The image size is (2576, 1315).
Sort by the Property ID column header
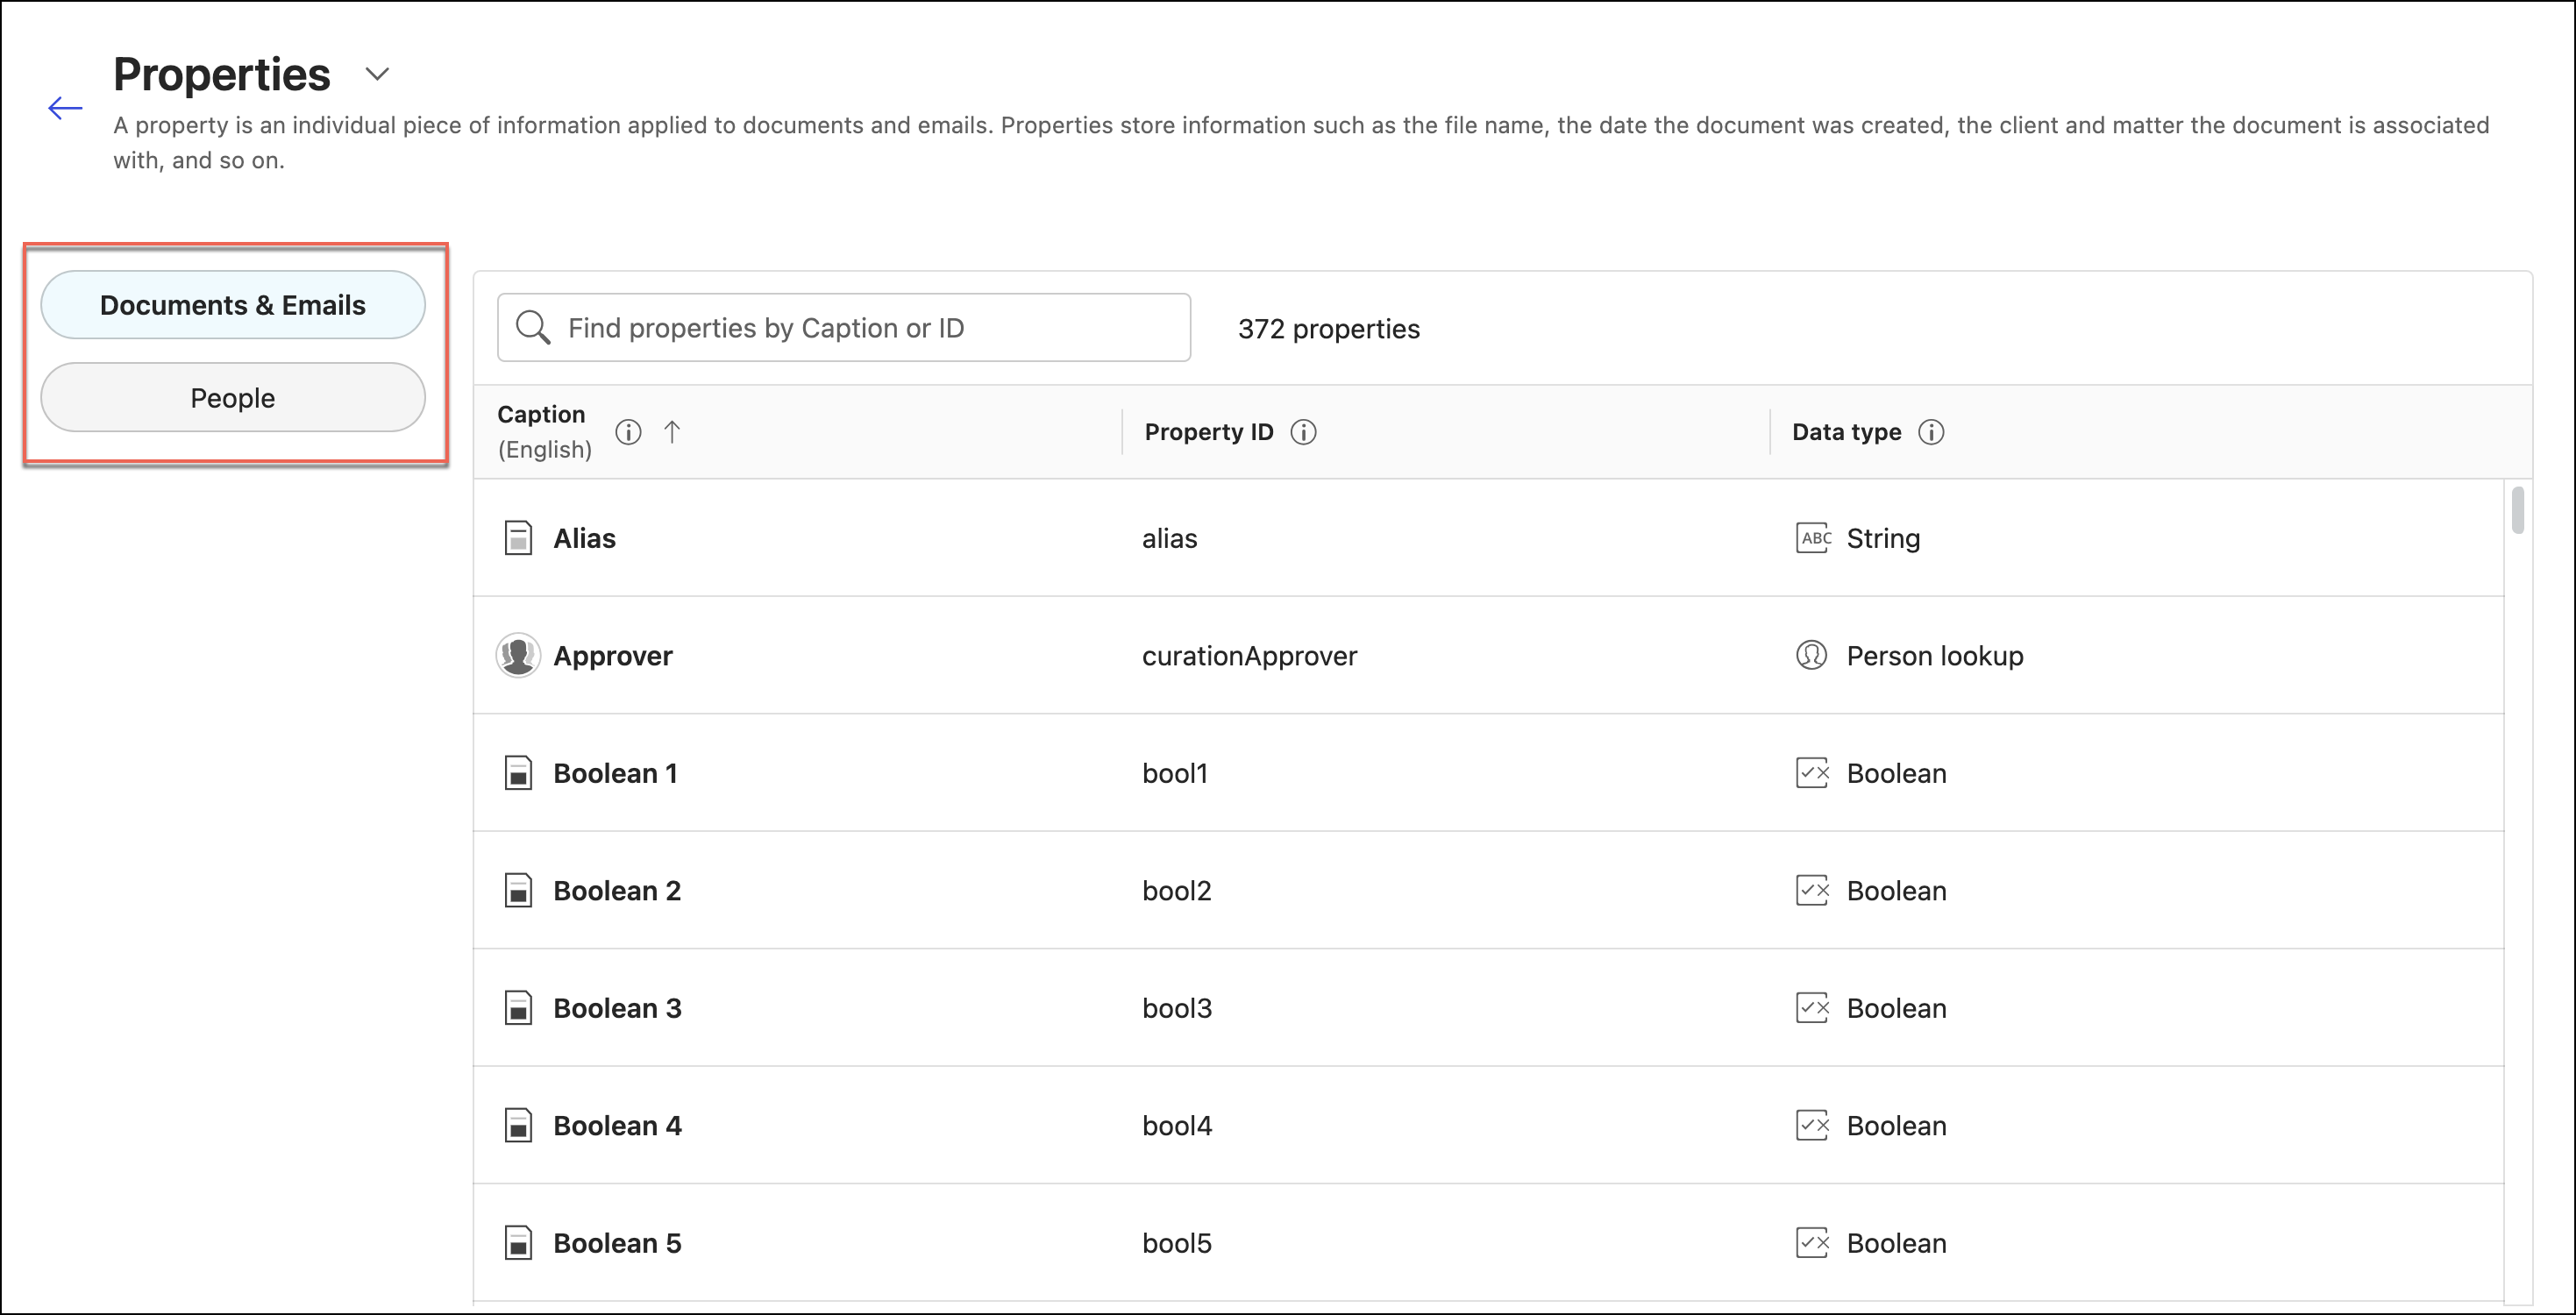pyautogui.click(x=1208, y=432)
